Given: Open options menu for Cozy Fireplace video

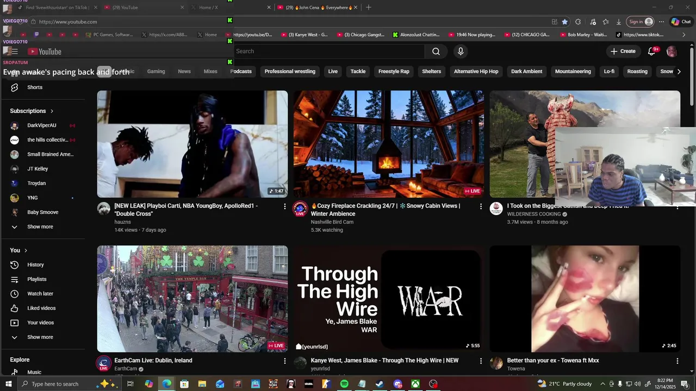Looking at the screenshot, I should pos(481,206).
